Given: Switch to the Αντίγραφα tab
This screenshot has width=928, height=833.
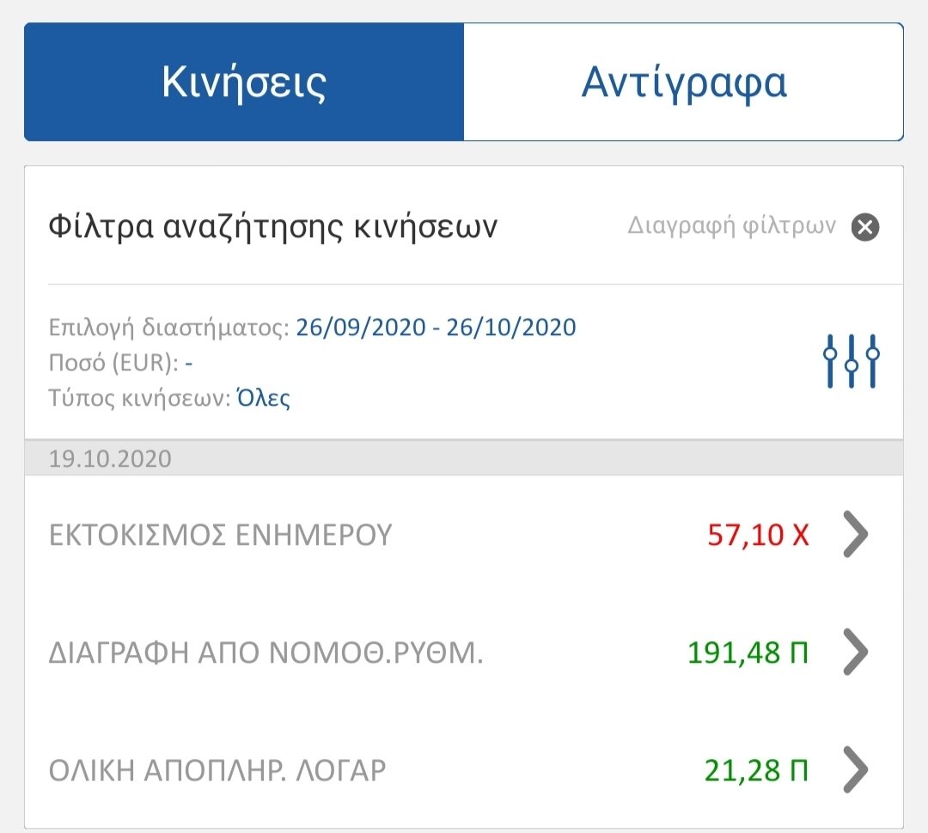Looking at the screenshot, I should tap(684, 82).
